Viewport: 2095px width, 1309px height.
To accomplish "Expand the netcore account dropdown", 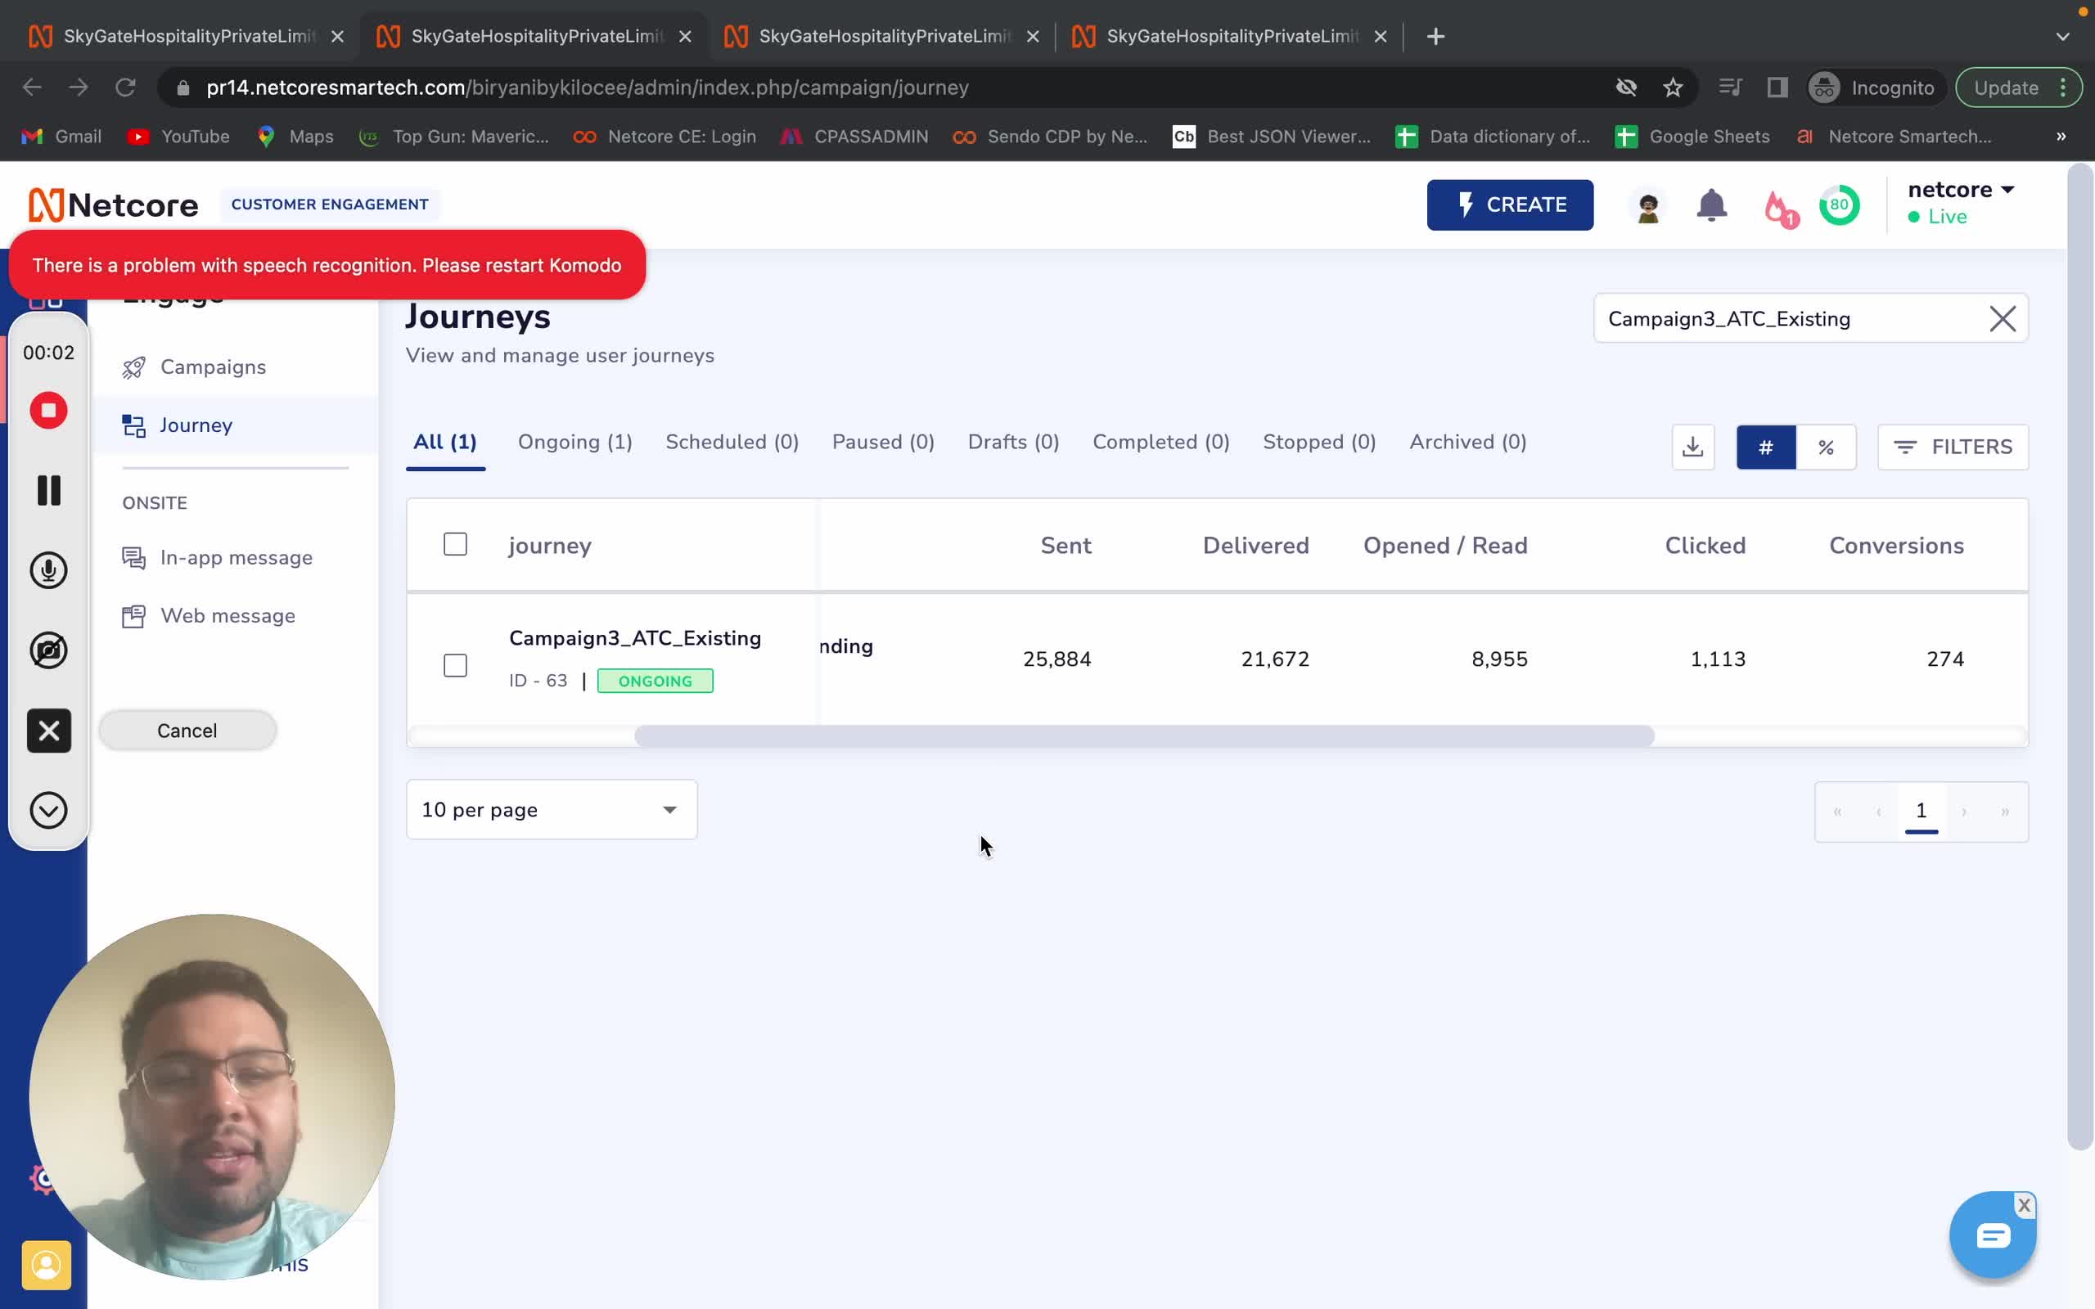I will click(x=1961, y=190).
